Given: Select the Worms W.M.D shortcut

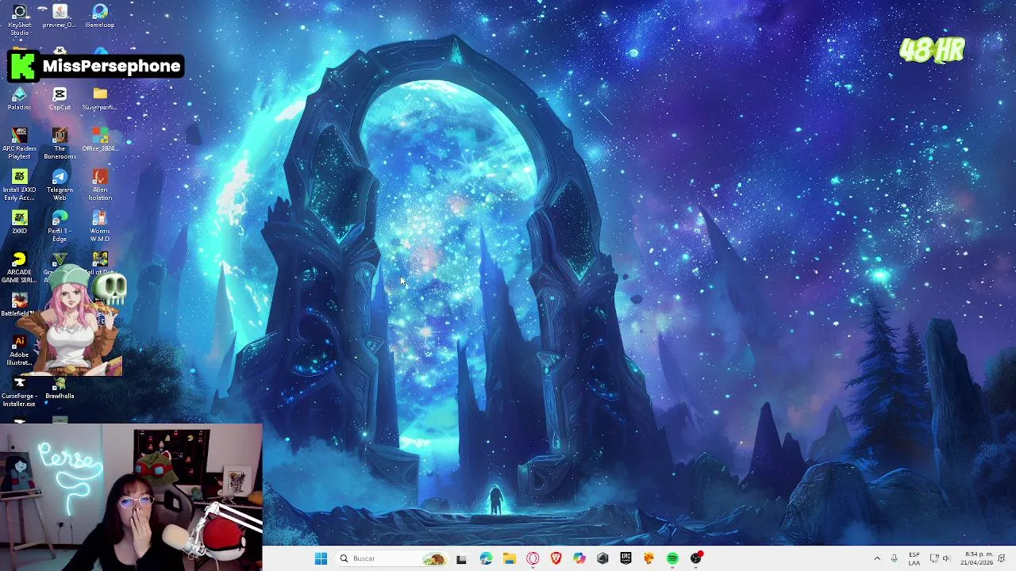Looking at the screenshot, I should click(x=100, y=226).
